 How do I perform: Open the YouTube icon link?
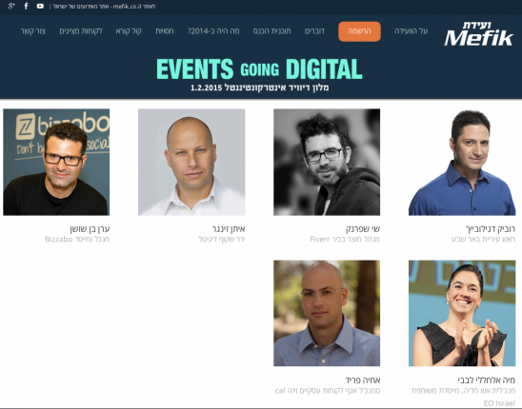[x=40, y=6]
